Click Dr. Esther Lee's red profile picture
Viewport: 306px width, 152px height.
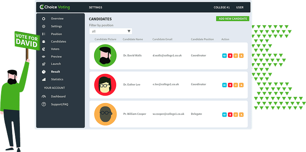coord(105,85)
